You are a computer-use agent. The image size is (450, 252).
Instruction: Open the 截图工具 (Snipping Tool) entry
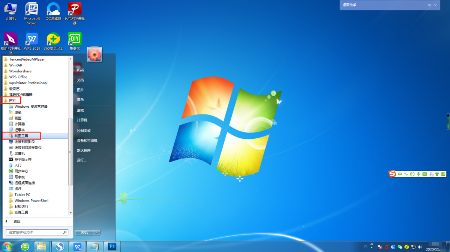(21, 136)
